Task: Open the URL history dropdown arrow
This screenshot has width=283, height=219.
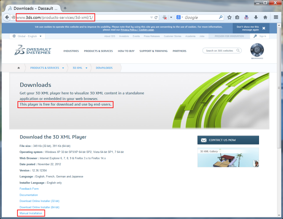Action: click(152, 17)
